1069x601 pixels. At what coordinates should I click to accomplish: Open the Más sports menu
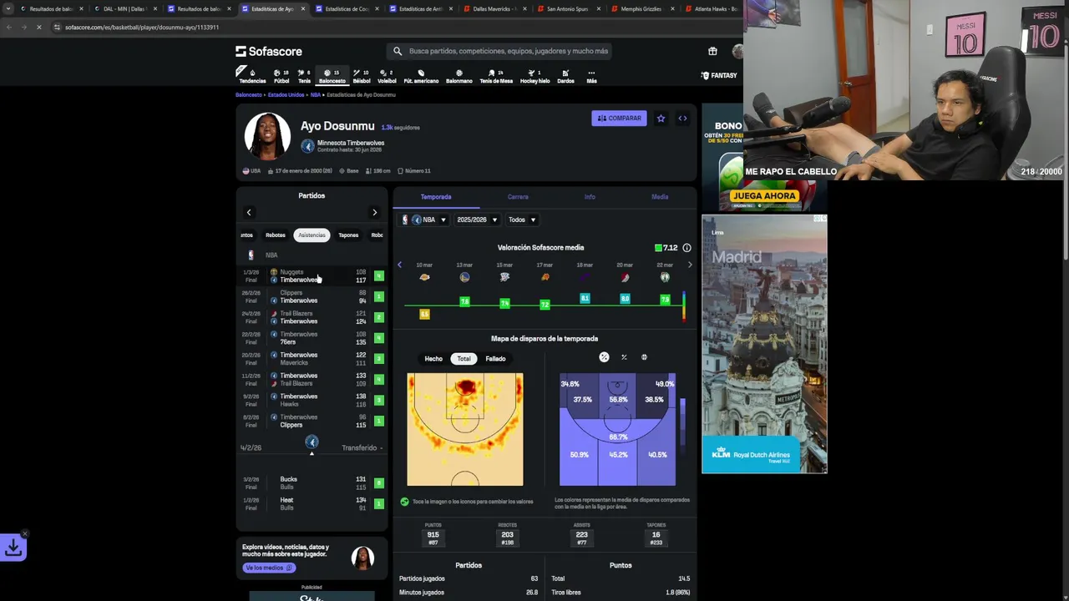(591, 76)
